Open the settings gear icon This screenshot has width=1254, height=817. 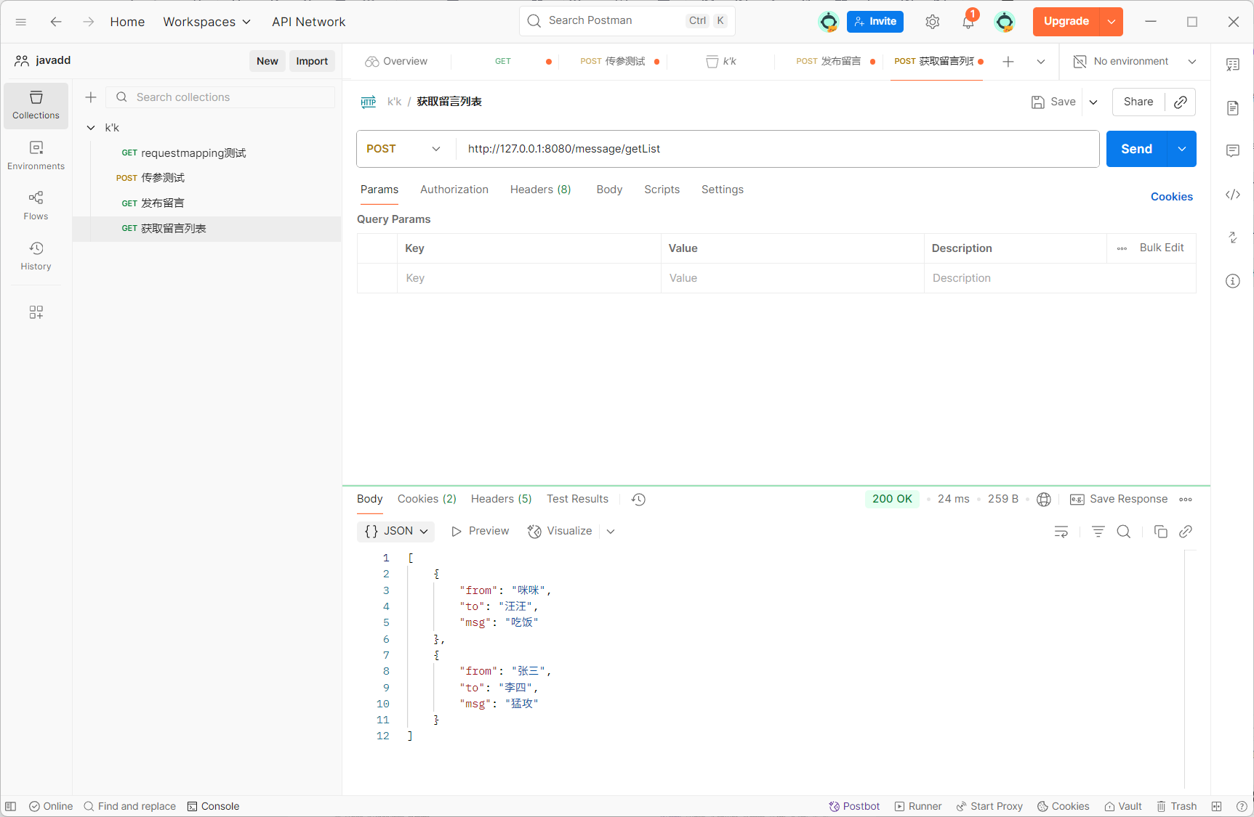(x=933, y=22)
